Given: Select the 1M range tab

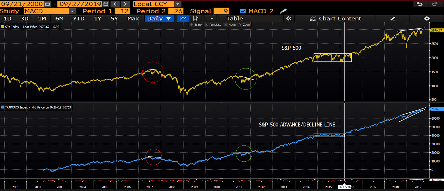Looking at the screenshot, I should coord(42,19).
